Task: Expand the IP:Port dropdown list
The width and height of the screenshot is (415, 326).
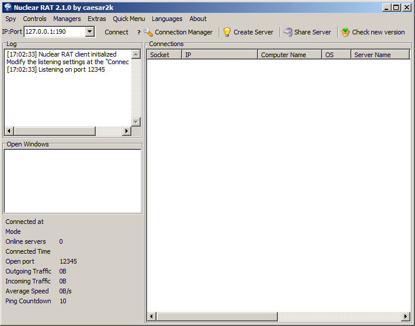Action: pos(89,31)
